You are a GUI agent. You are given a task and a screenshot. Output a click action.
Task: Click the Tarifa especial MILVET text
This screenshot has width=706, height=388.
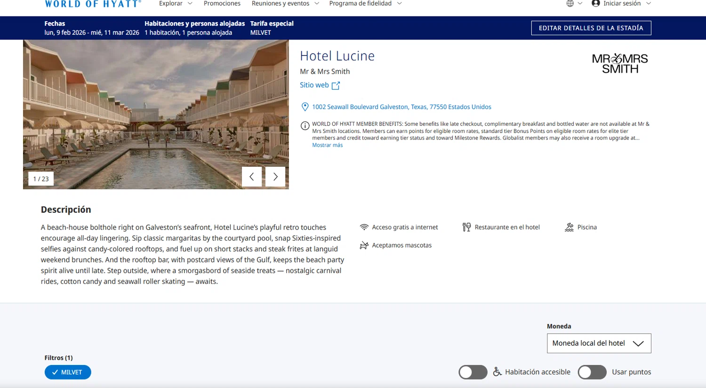click(x=272, y=28)
